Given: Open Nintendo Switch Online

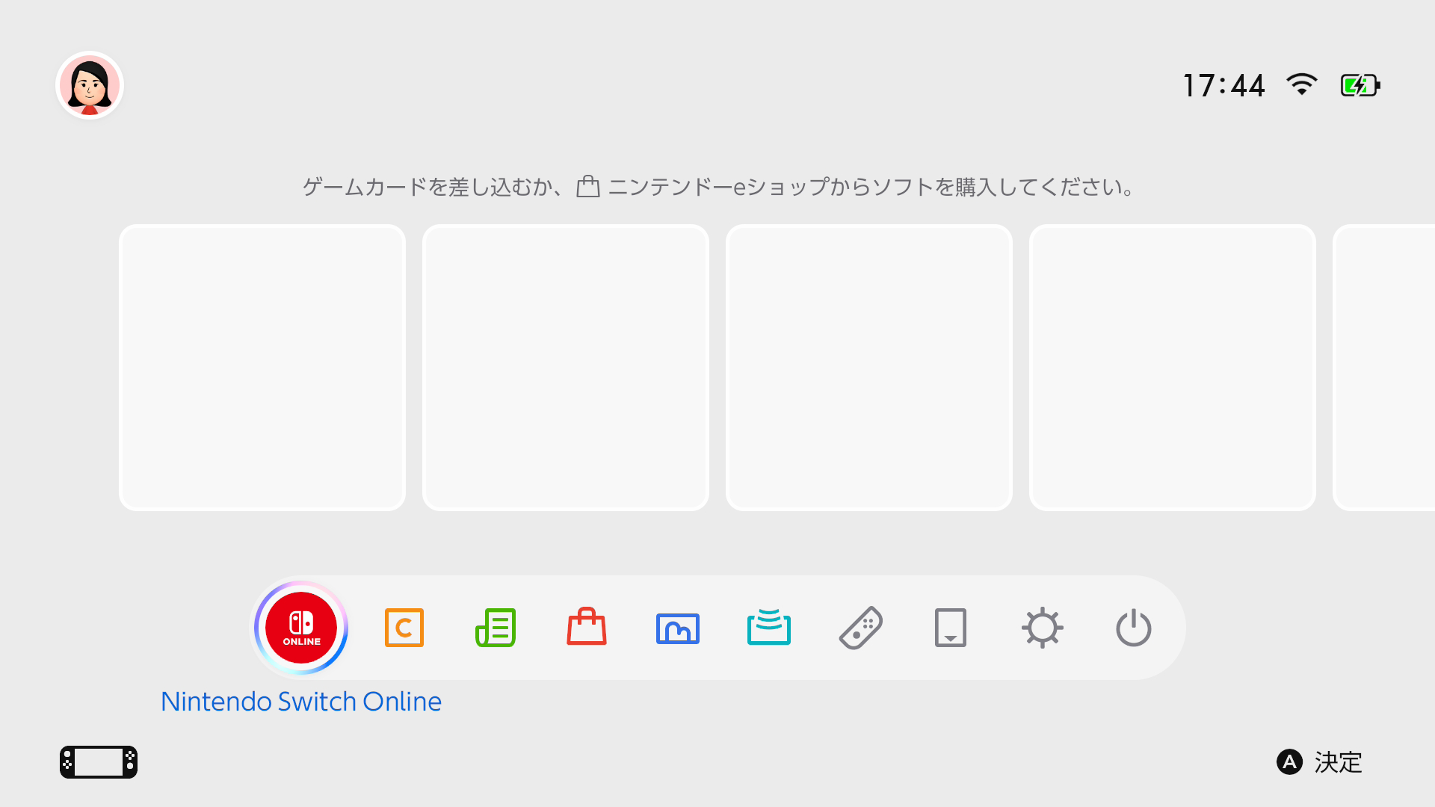Looking at the screenshot, I should click(x=300, y=628).
